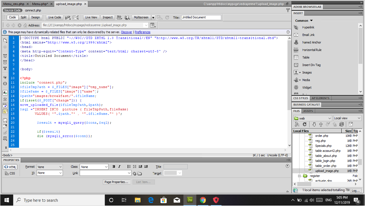Switch to the Menu.php document tab

point(42,4)
